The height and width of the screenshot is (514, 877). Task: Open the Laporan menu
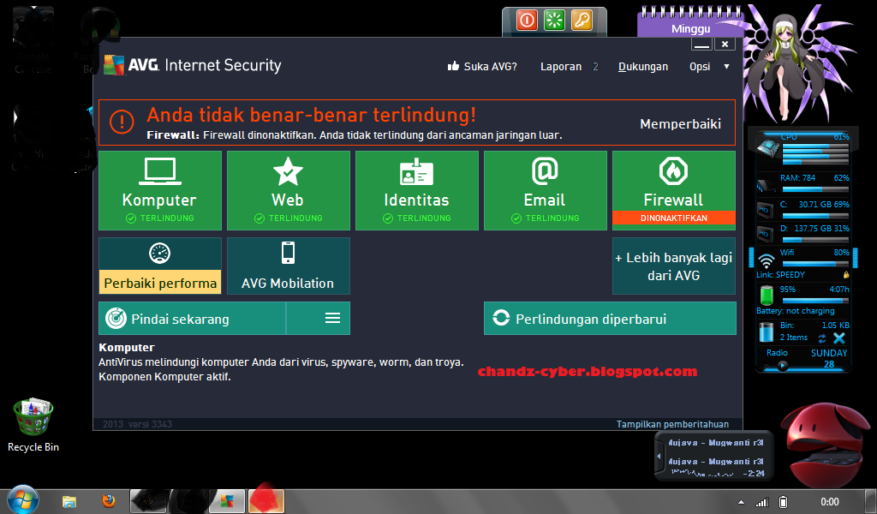coord(561,67)
